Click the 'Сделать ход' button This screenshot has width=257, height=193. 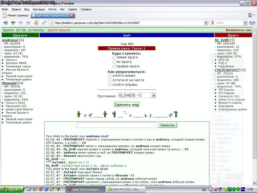pos(127,105)
